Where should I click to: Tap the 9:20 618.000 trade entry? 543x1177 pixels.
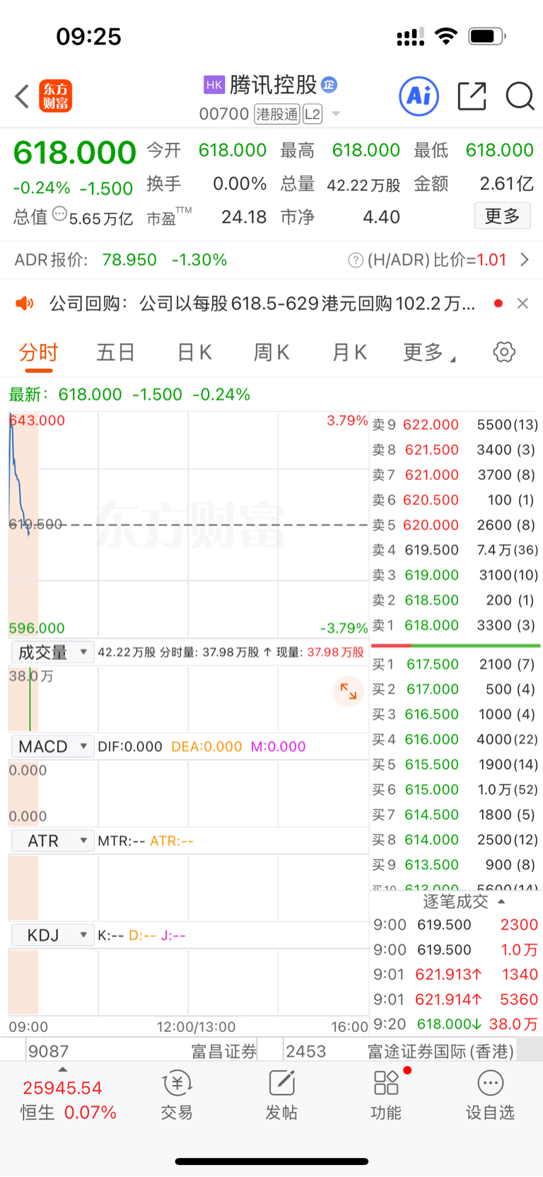[455, 1024]
